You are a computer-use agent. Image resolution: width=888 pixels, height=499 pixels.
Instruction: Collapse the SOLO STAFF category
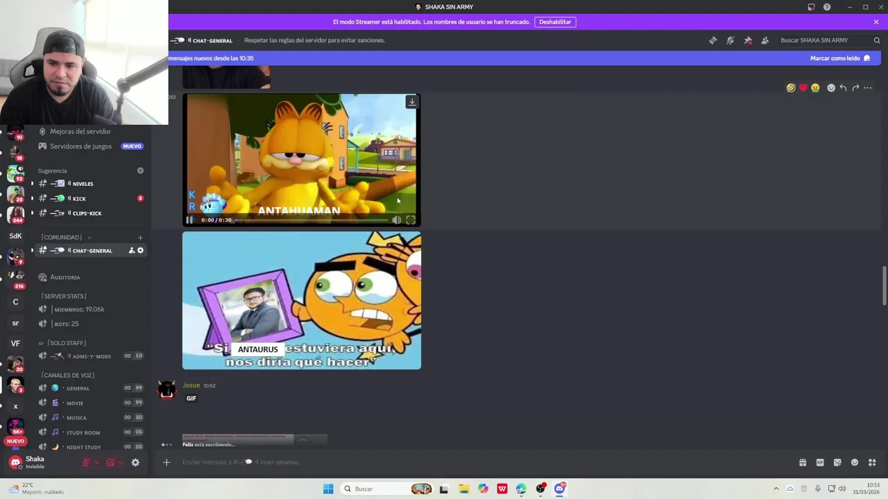pos(62,343)
